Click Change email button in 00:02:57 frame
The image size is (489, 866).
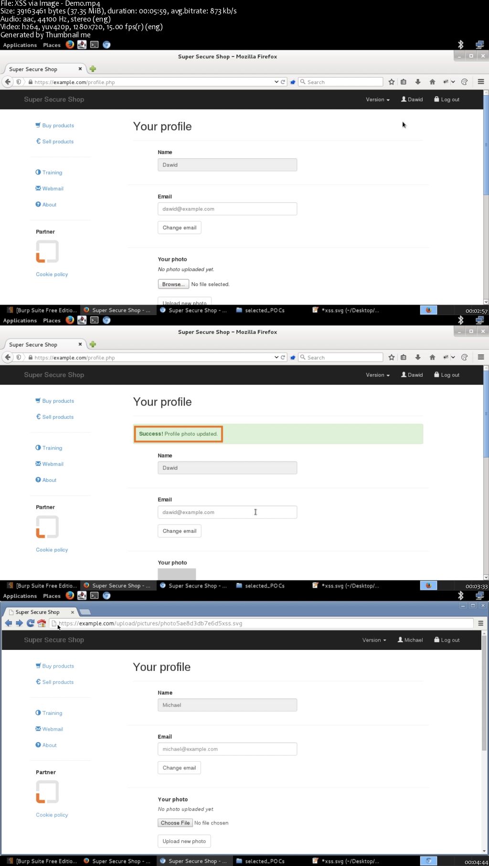tap(180, 228)
